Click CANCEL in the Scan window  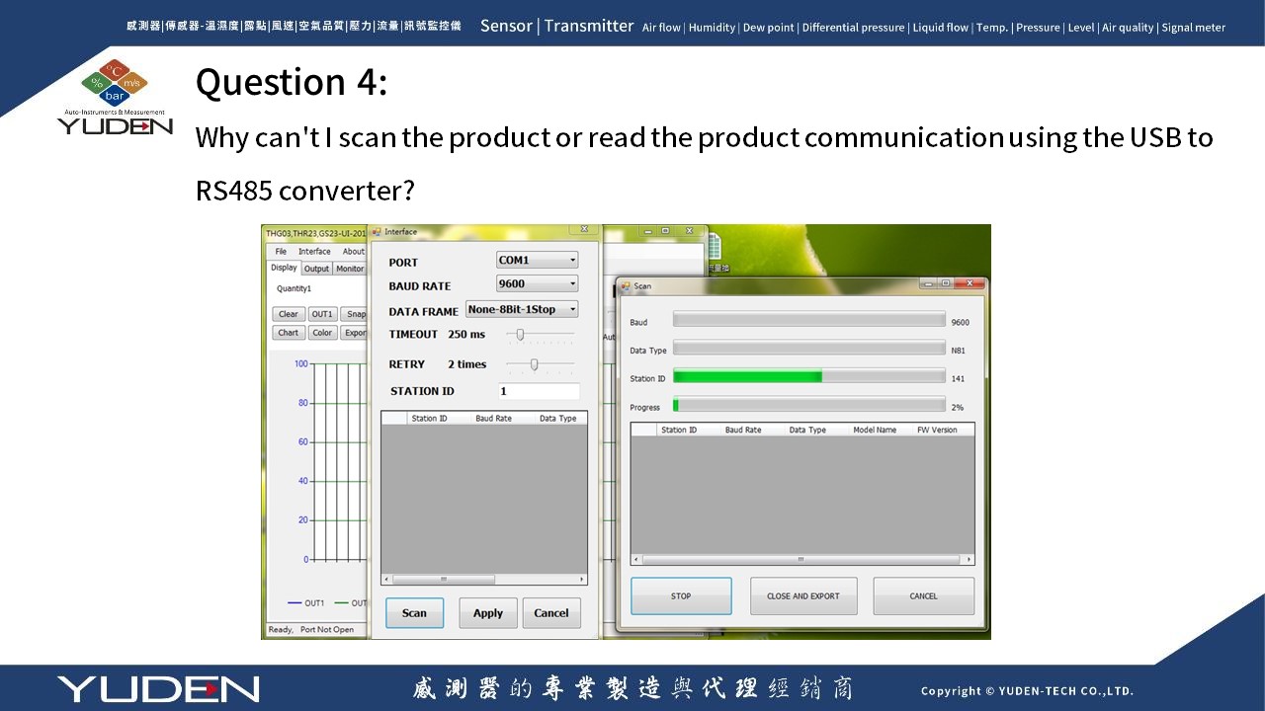(923, 596)
